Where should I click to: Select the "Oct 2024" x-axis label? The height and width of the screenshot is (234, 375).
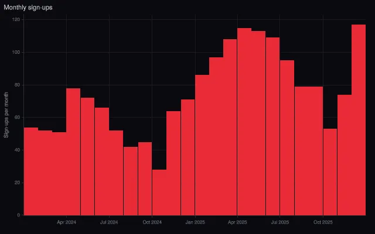[152, 222]
